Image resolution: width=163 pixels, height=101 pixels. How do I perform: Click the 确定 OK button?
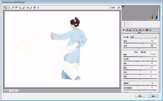[x=153, y=96]
